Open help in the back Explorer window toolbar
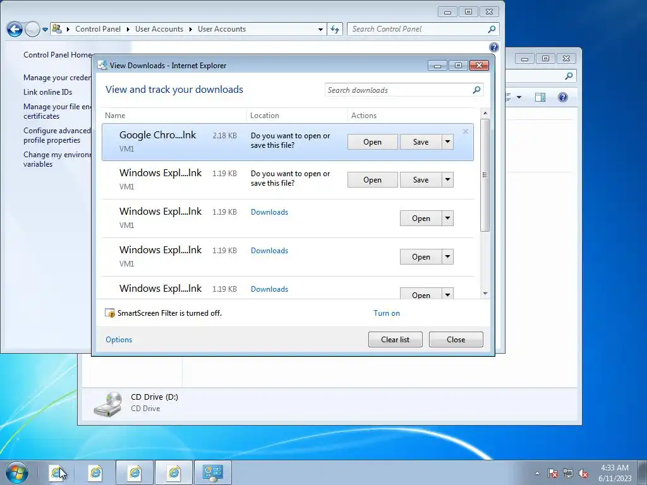The height and width of the screenshot is (485, 647). [563, 97]
